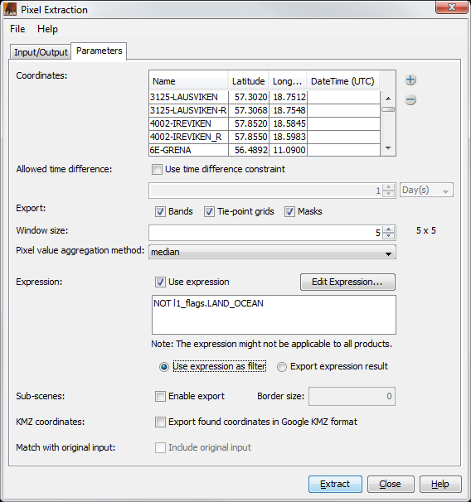Remove selected coordinate with the minus icon

[x=410, y=99]
